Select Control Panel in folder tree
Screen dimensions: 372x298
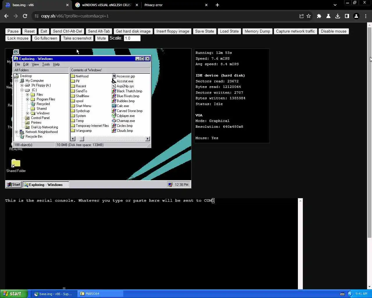40,118
